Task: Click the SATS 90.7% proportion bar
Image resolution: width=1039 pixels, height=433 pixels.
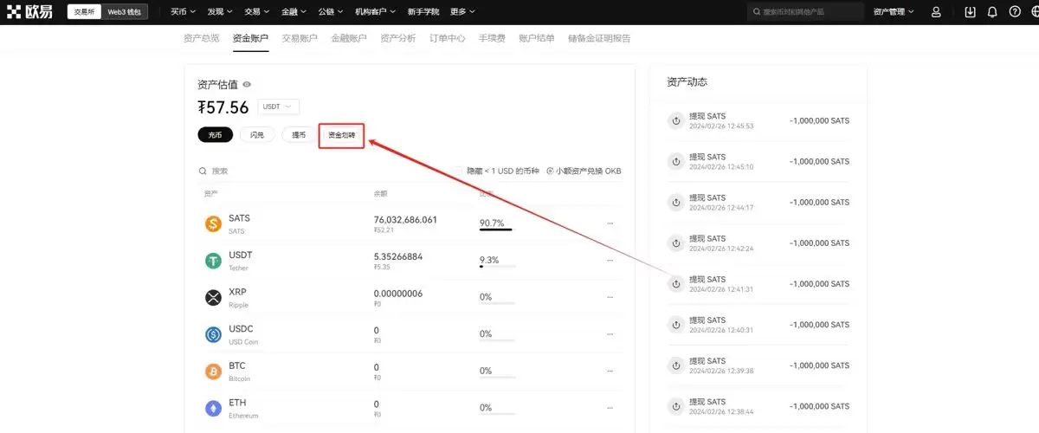Action: pyautogui.click(x=496, y=229)
